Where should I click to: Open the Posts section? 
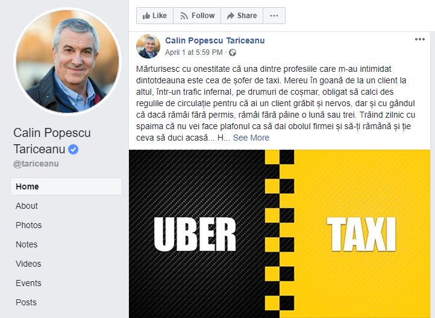coord(26,302)
